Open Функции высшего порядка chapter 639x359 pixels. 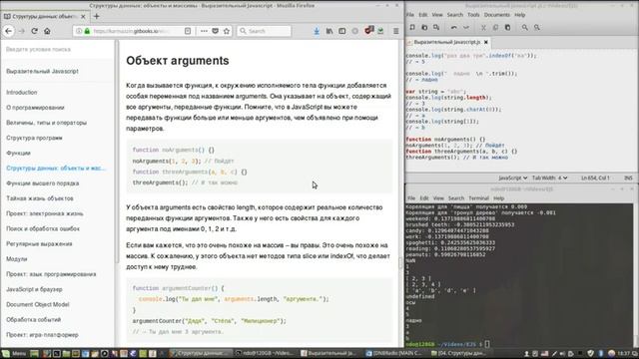click(x=42, y=183)
